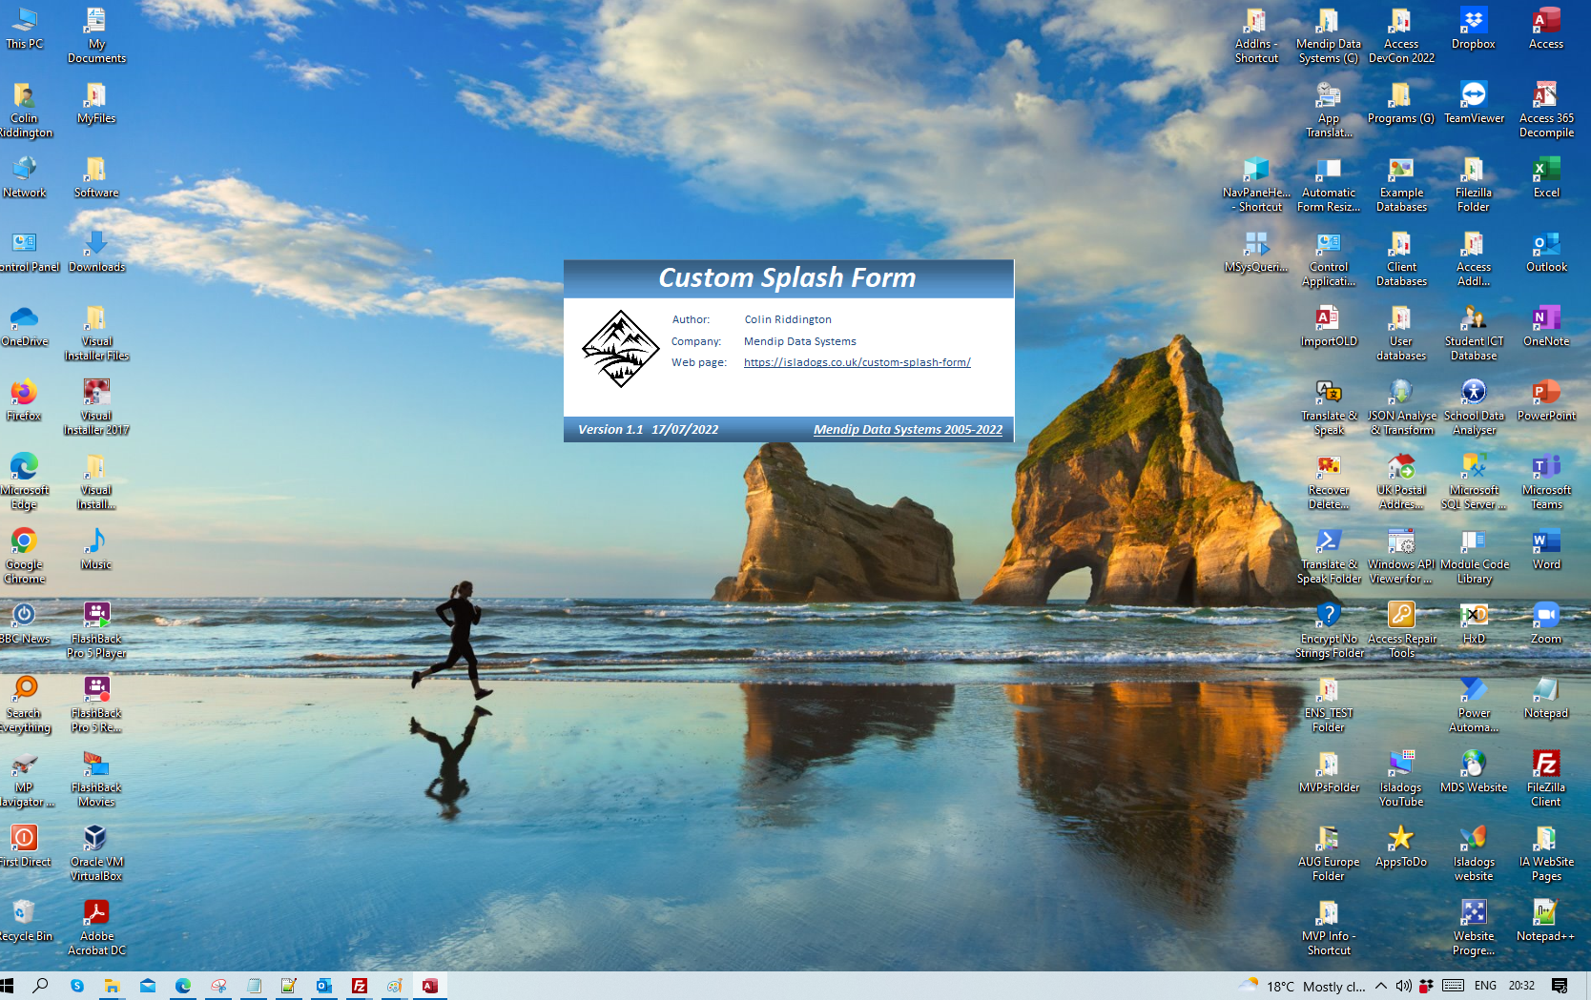
Task: Open the weather widget showing 18°C
Action: pos(1302,986)
